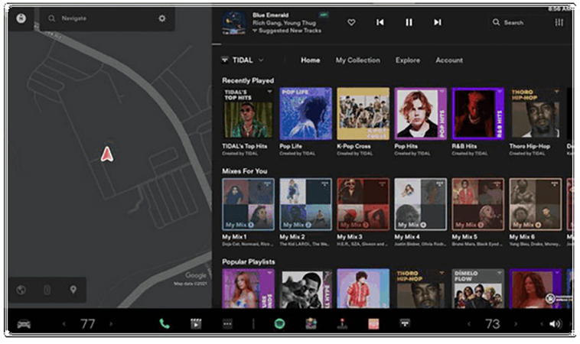Play My Mix 3
The height and width of the screenshot is (344, 580).
(363, 204)
